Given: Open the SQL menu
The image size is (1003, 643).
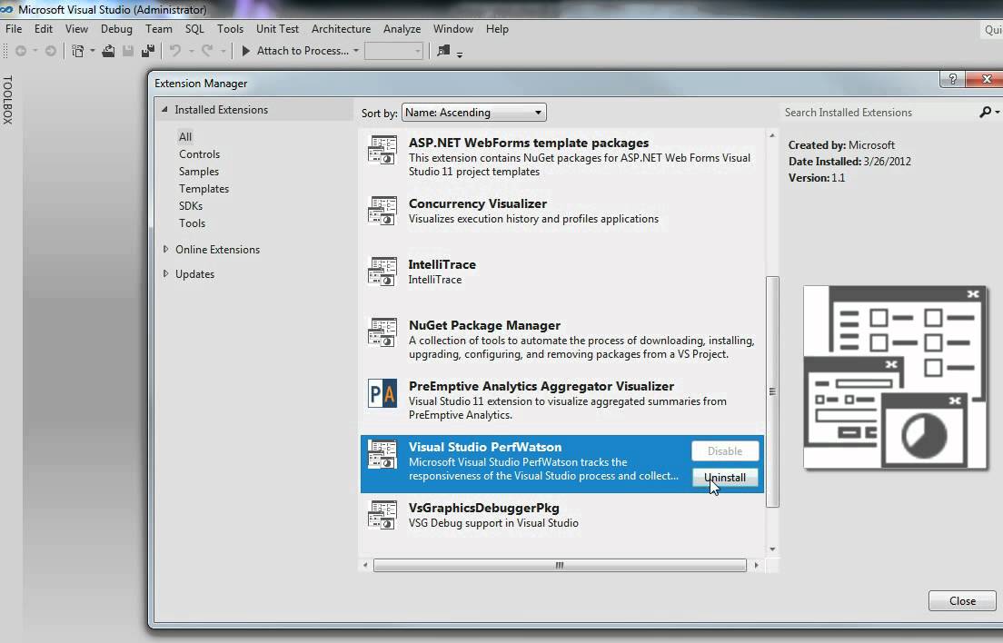Looking at the screenshot, I should coord(194,29).
